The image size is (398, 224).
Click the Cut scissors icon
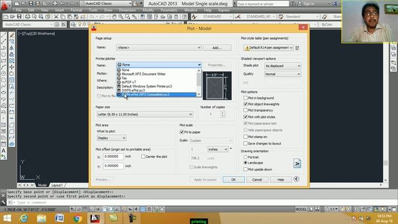pyautogui.click(x=57, y=17)
